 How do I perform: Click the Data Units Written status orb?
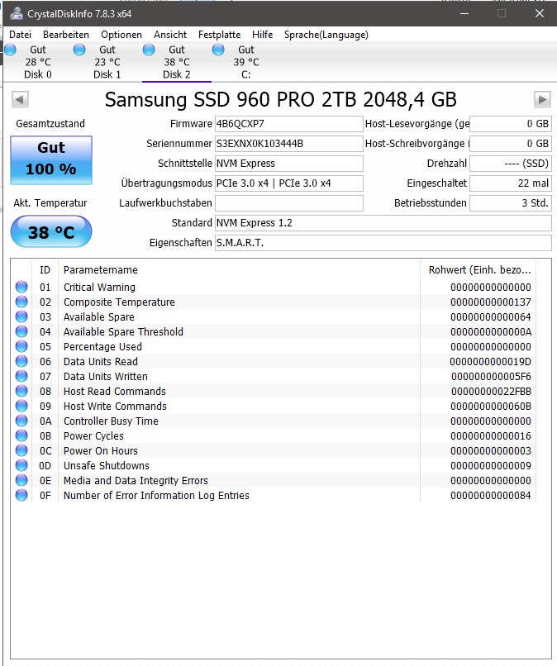21,376
